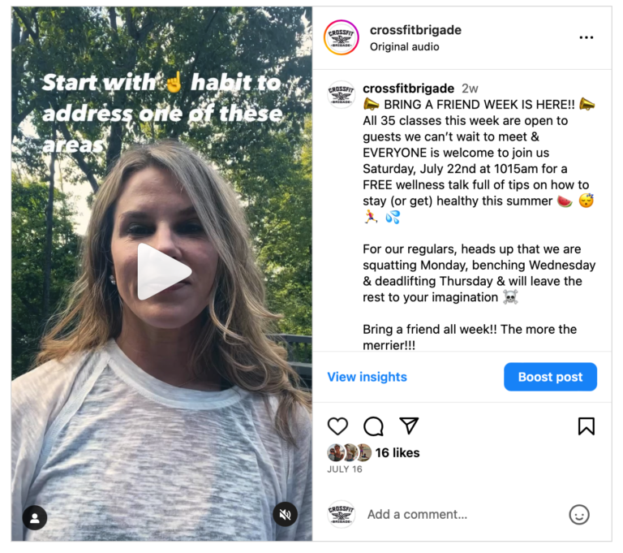Click the Boost post button
Image resolution: width=623 pixels, height=553 pixels.
tap(550, 377)
